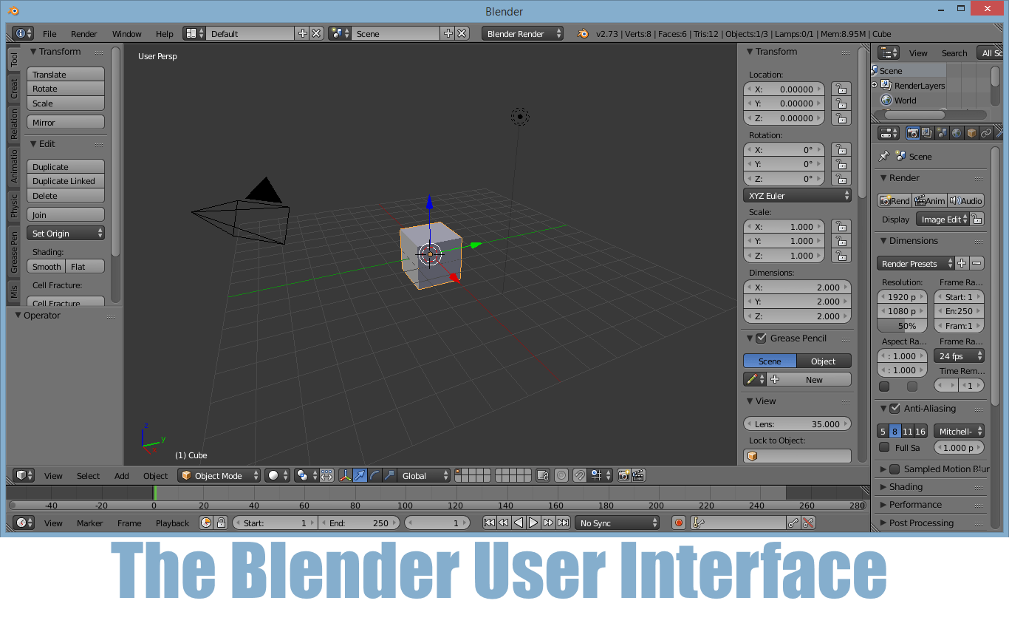Select the translate manipulator arrow icon
The height and width of the screenshot is (626, 1009).
click(359, 475)
